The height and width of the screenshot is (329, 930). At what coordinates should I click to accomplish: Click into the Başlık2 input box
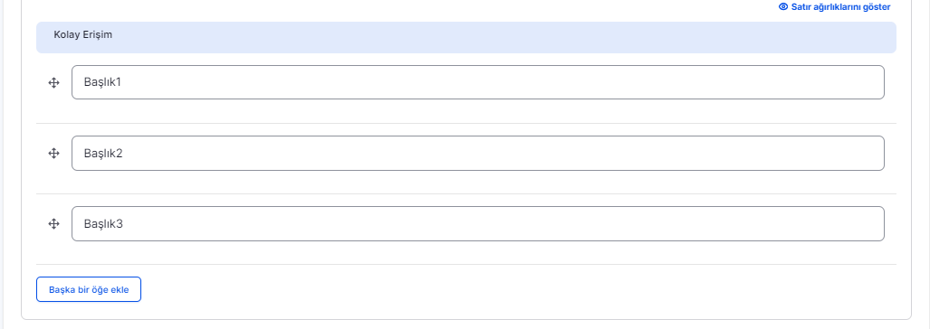pyautogui.click(x=478, y=154)
